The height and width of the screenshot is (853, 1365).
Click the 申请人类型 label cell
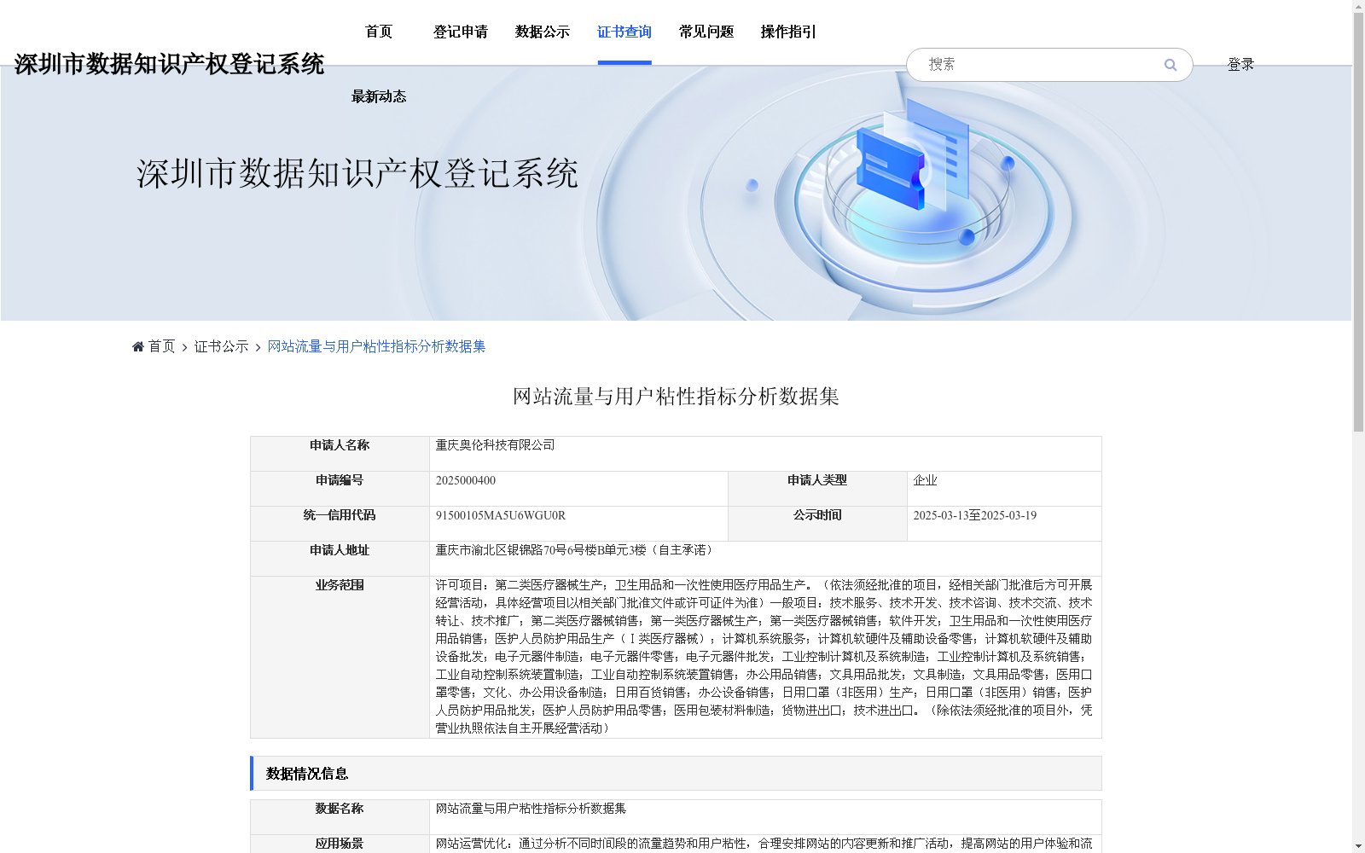[x=817, y=489]
